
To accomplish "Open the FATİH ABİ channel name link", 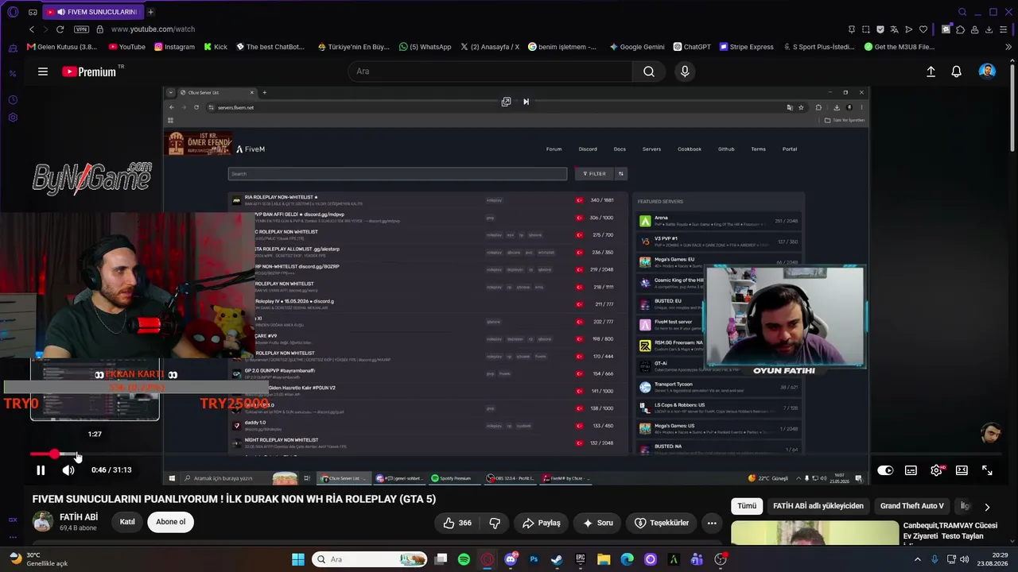I will (79, 517).
